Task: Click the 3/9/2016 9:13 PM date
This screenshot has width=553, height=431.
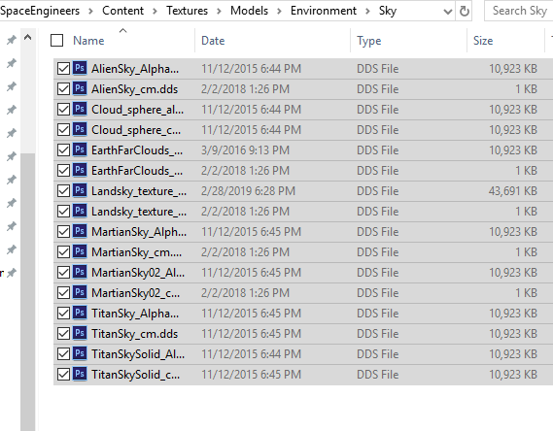Action: (x=245, y=150)
